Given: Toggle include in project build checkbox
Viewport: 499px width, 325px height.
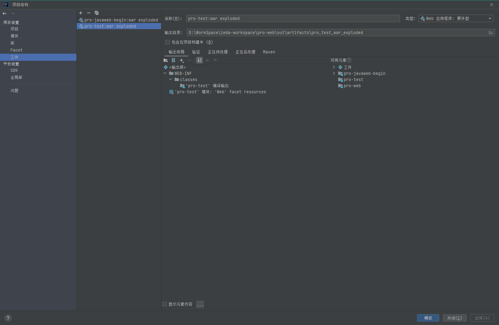Looking at the screenshot, I should point(168,42).
